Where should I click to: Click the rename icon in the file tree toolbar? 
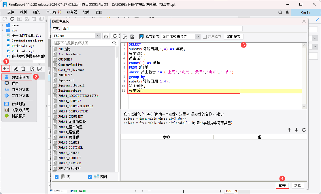pyautogui.click(x=19, y=19)
